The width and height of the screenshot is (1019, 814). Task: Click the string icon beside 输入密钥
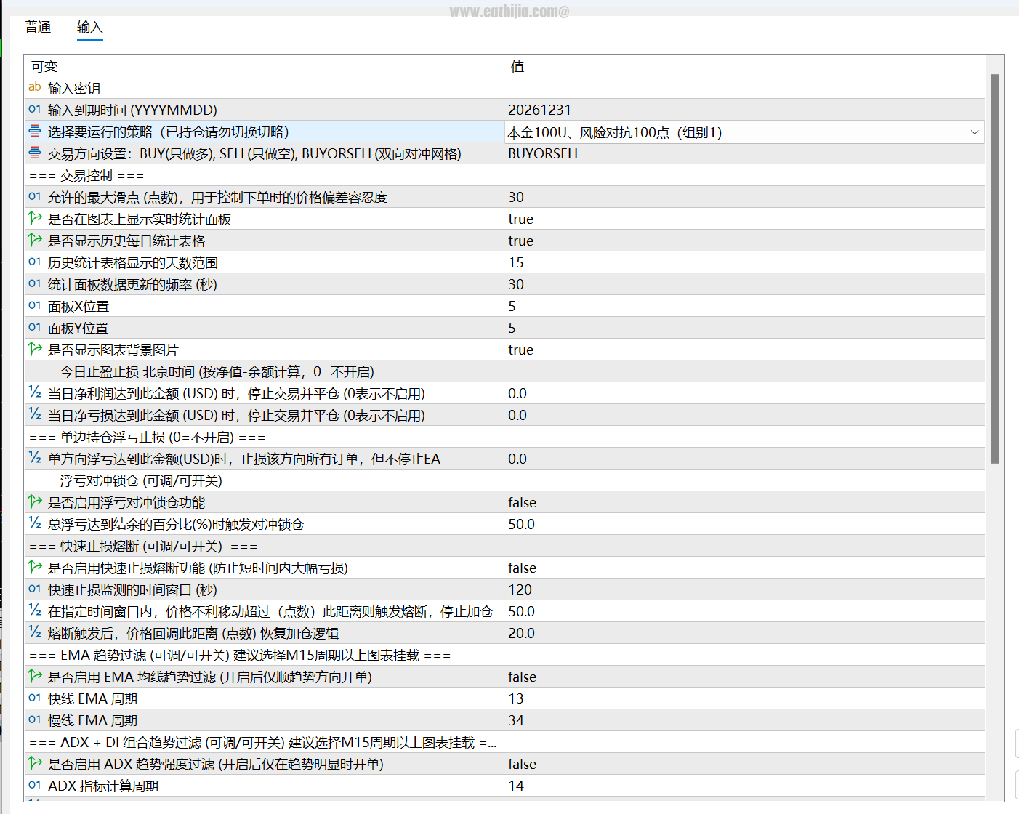[x=35, y=87]
